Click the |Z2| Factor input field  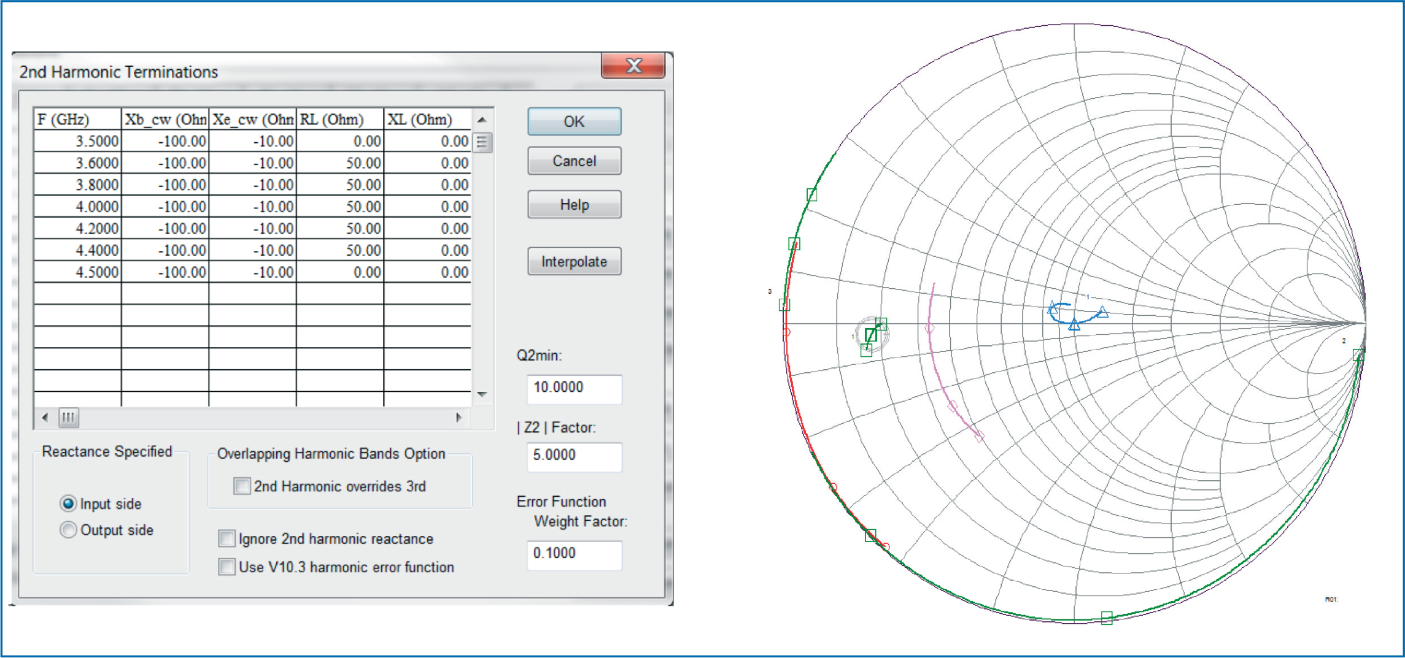coord(574,456)
